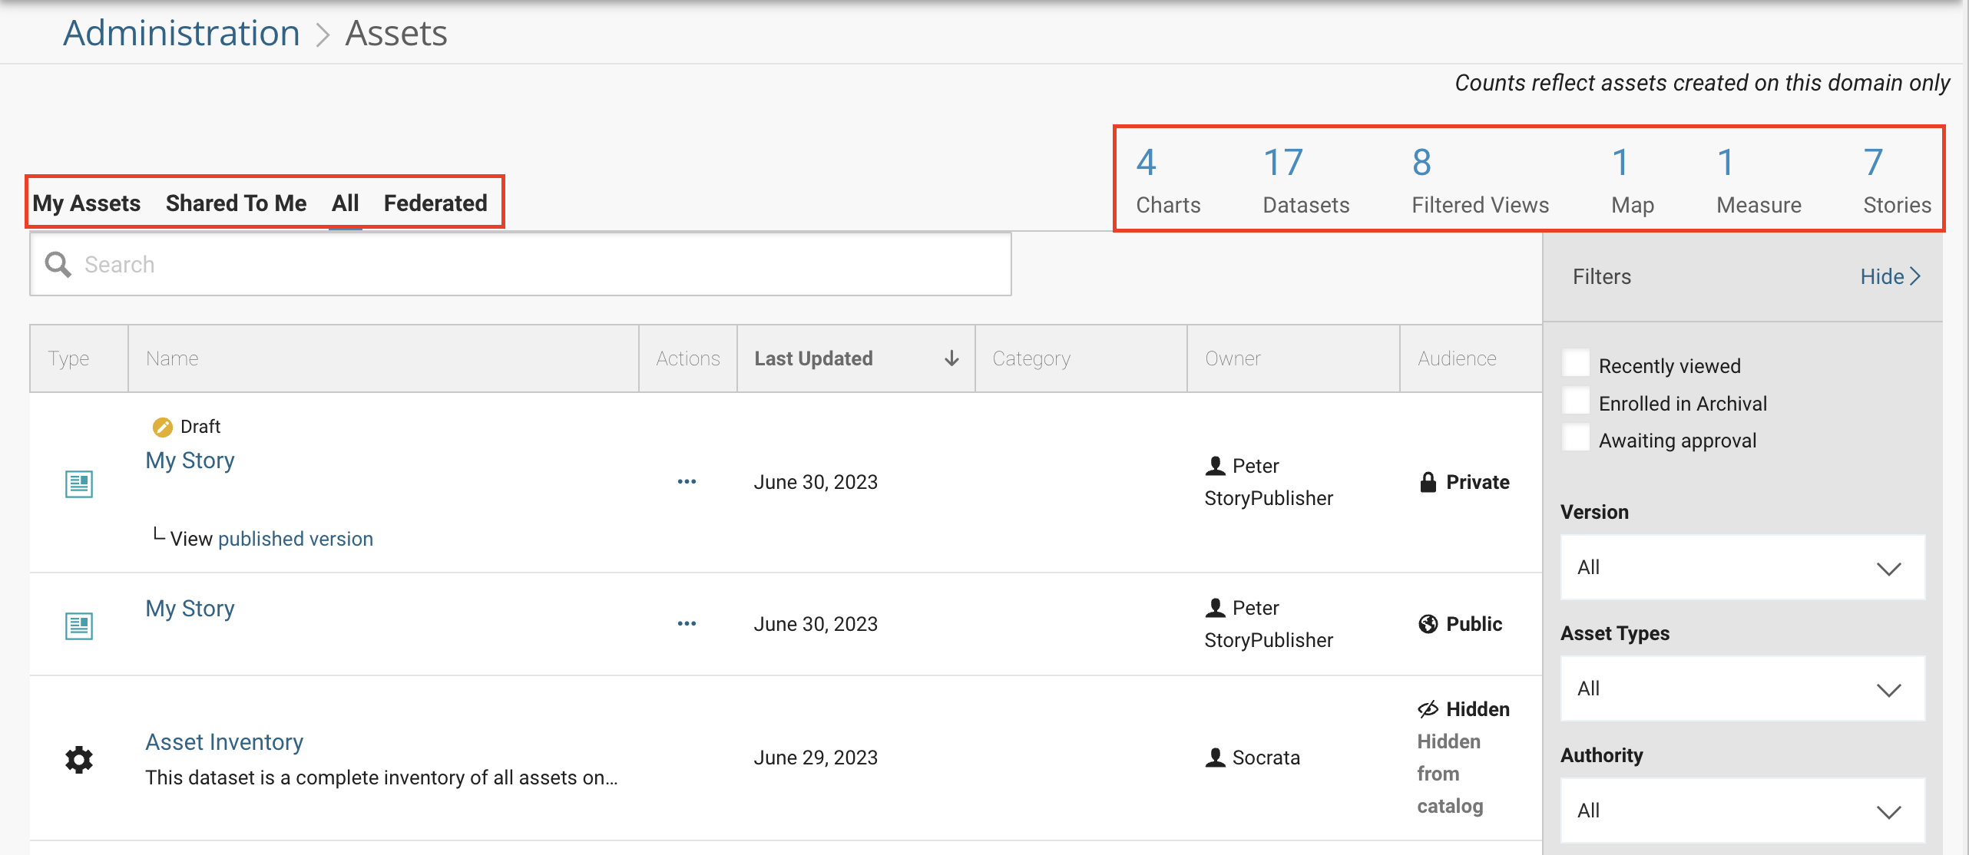The width and height of the screenshot is (1969, 855).
Task: Click owner icon in Public story row
Action: [1215, 608]
